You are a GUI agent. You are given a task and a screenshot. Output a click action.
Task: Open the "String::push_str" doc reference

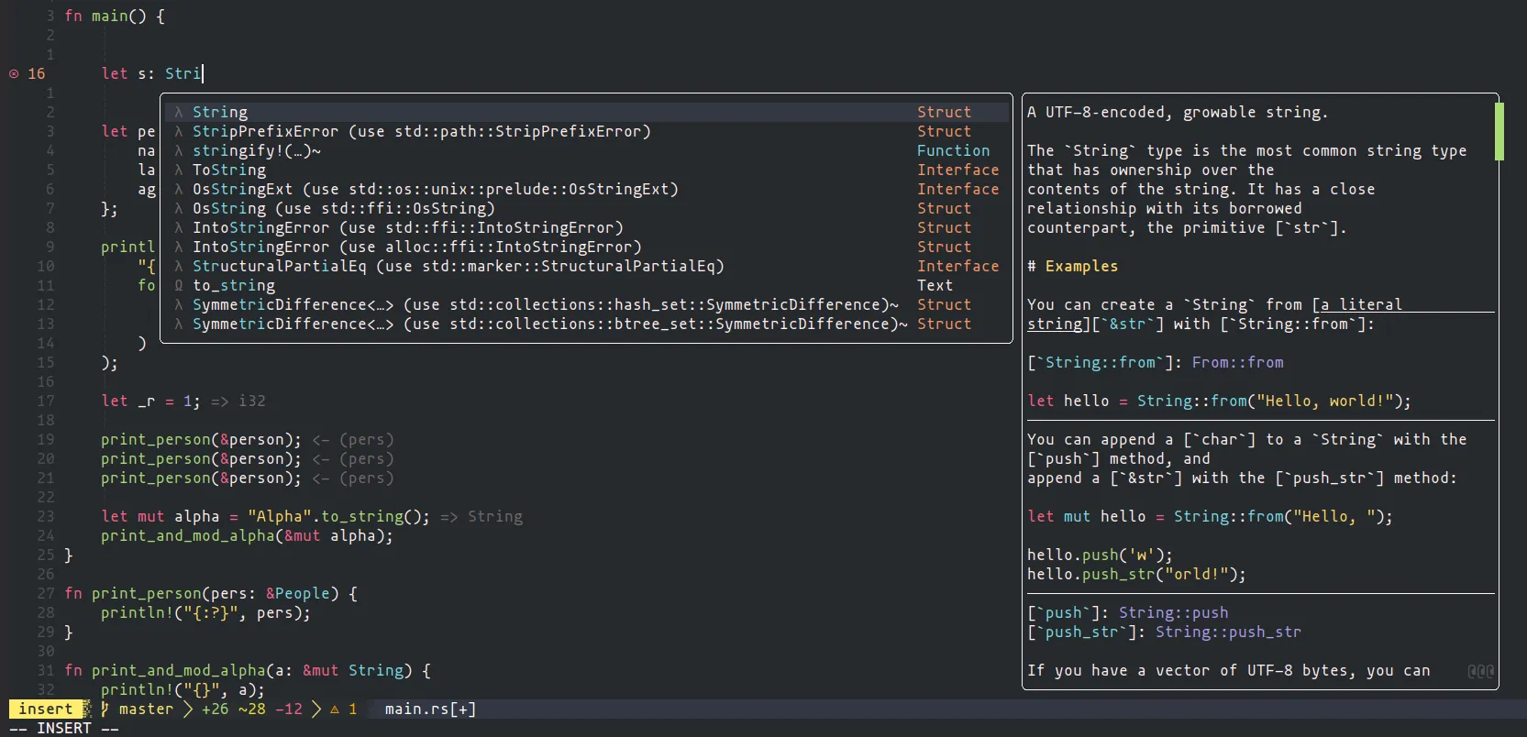coord(1228,632)
